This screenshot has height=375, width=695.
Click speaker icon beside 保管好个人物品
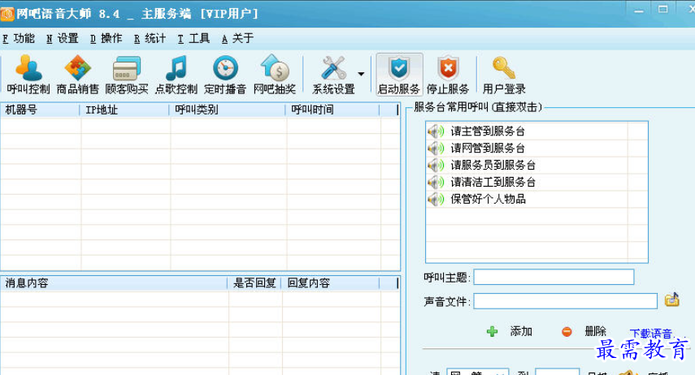point(436,199)
